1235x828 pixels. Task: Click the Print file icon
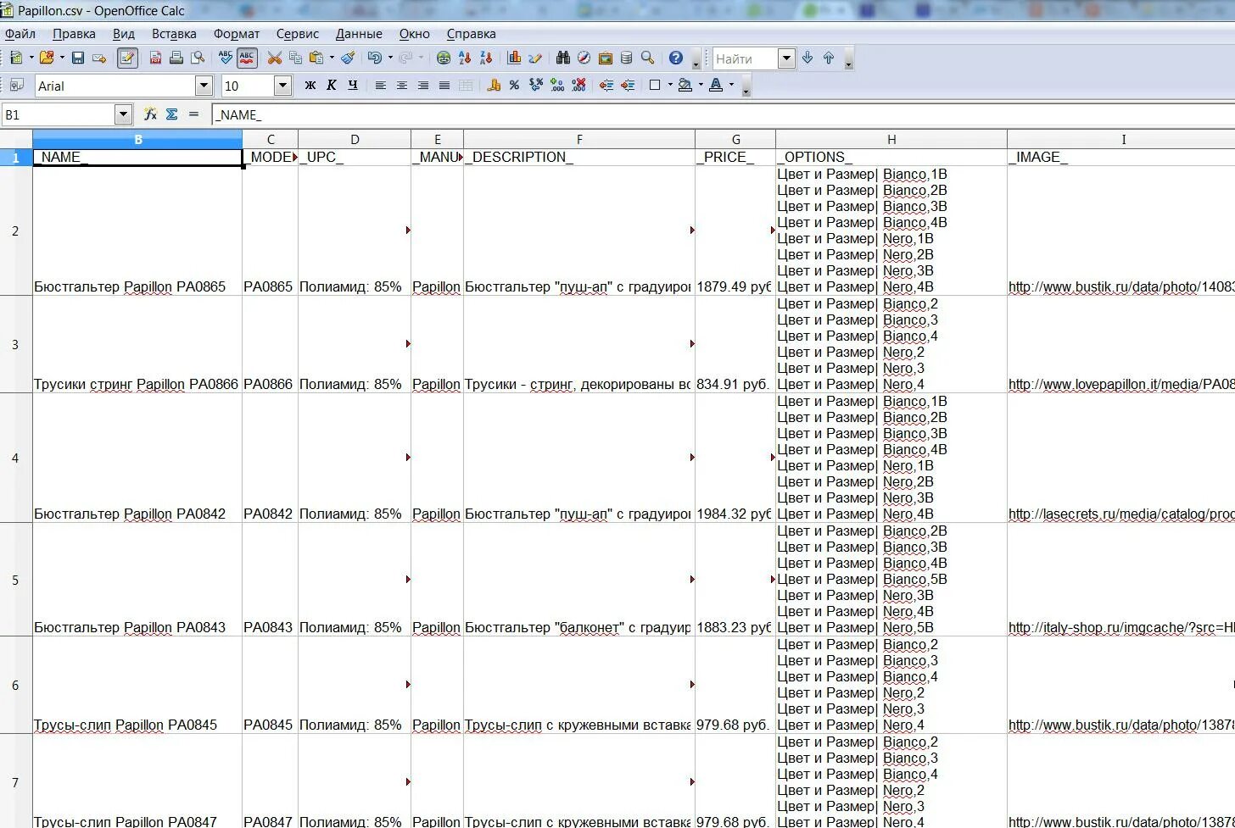[176, 58]
